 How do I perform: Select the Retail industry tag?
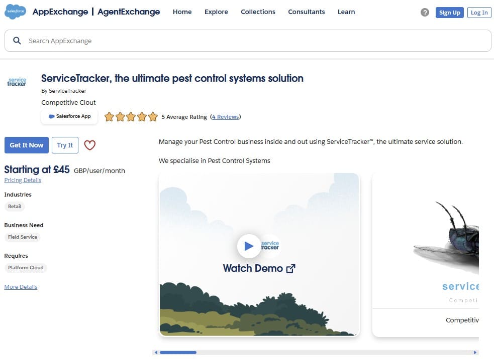click(15, 206)
